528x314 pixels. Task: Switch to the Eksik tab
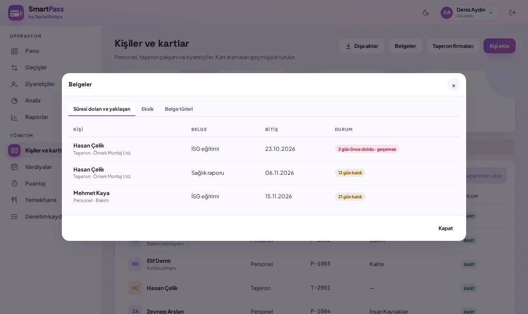click(147, 109)
